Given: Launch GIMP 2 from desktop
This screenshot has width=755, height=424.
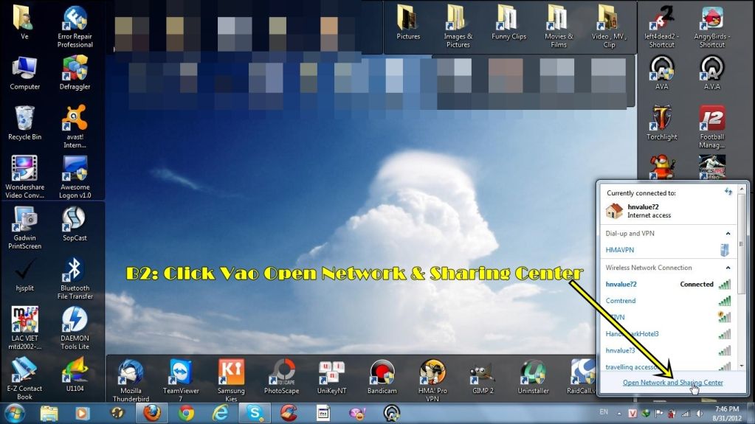Looking at the screenshot, I should (x=482, y=378).
